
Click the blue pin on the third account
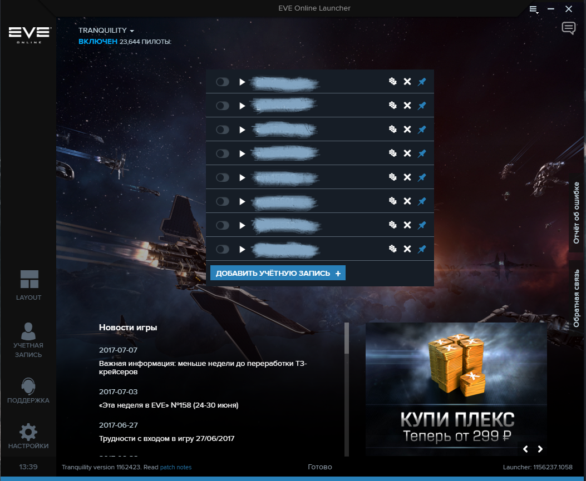pos(422,129)
